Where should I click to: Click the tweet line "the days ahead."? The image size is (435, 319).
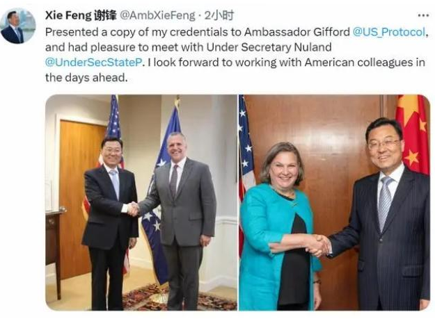(86, 78)
